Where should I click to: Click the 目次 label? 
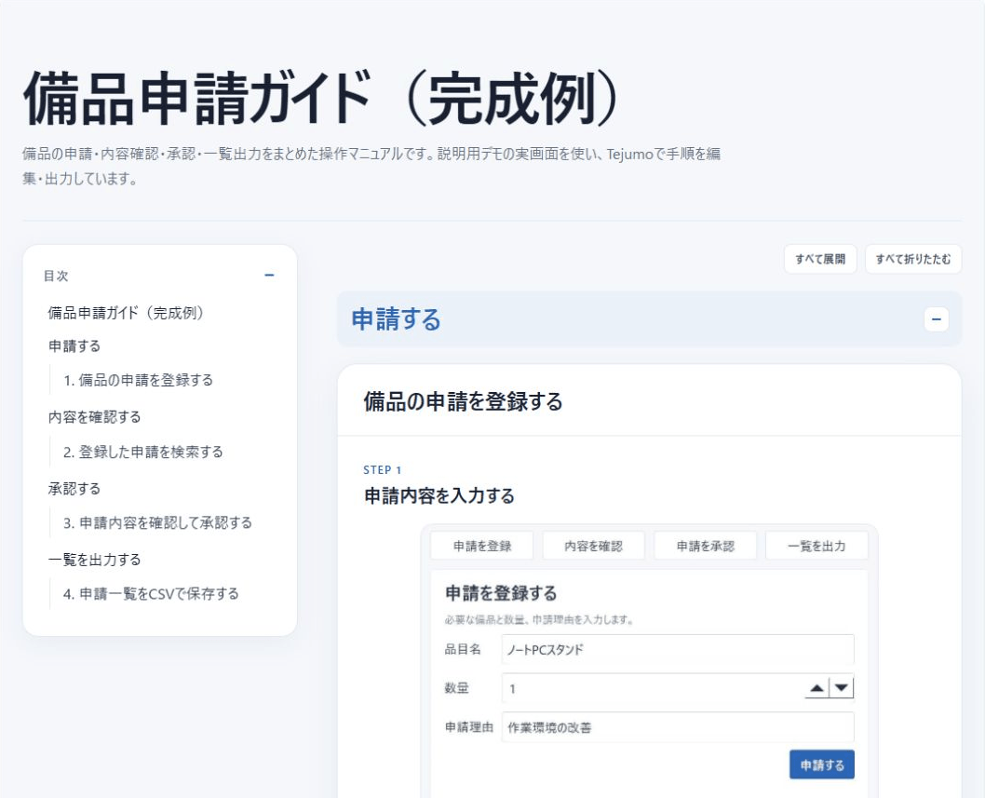[56, 276]
